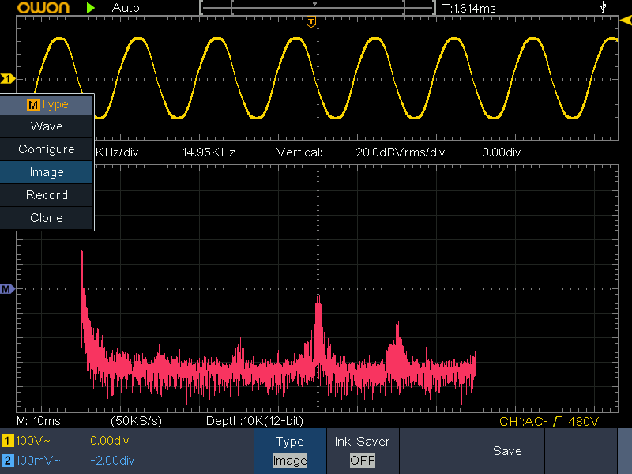This screenshot has height=474, width=632.
Task: Click the orange trigger position T marker
Action: click(311, 21)
